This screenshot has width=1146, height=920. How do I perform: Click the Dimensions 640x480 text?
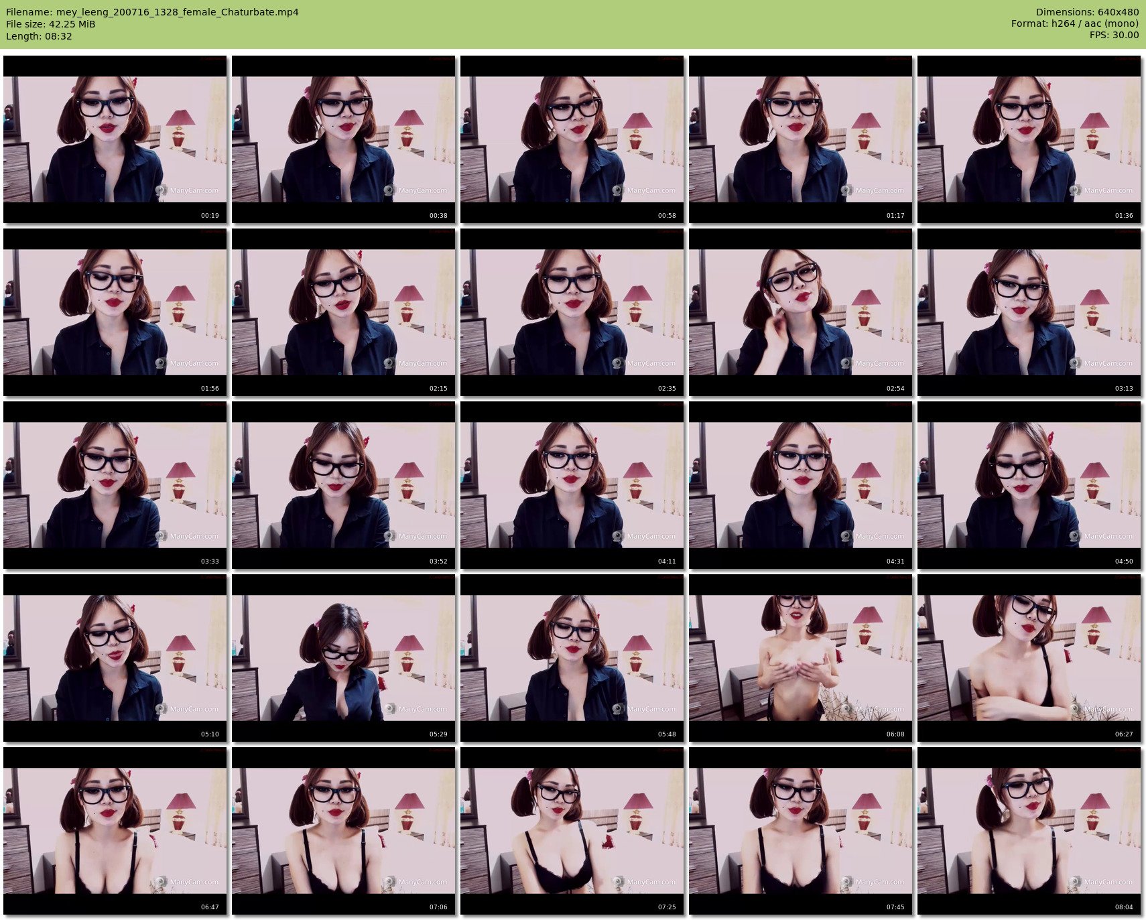point(1087,12)
